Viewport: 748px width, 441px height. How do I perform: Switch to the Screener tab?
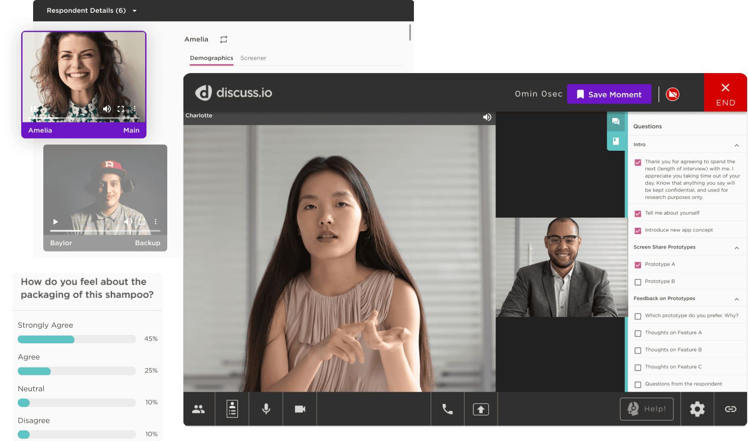(x=253, y=58)
